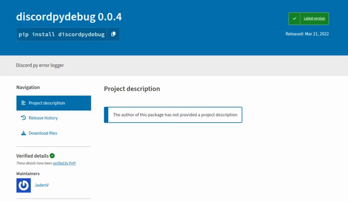Open the Project description navigation tab
This screenshot has width=348, height=205.
[x=54, y=103]
